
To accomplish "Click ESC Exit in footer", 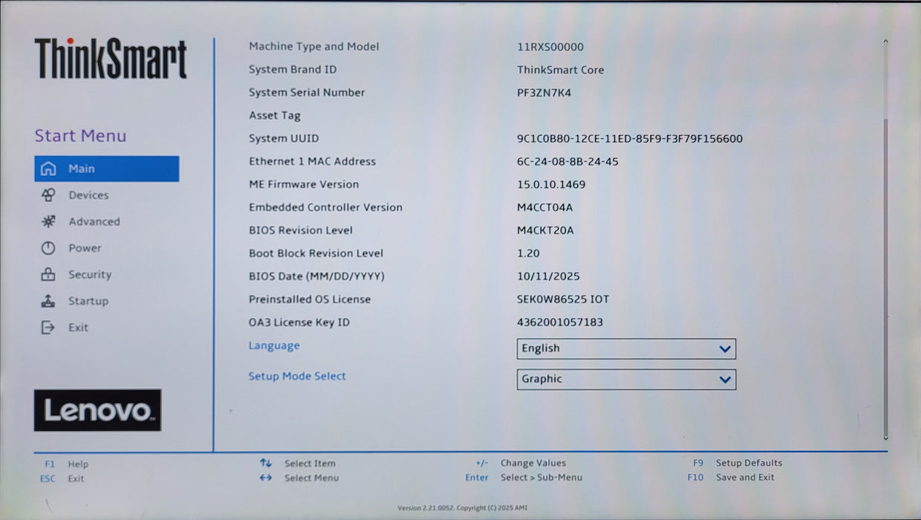I will pos(62,478).
